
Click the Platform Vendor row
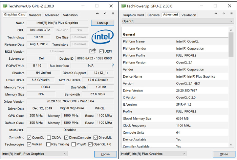[175, 49]
